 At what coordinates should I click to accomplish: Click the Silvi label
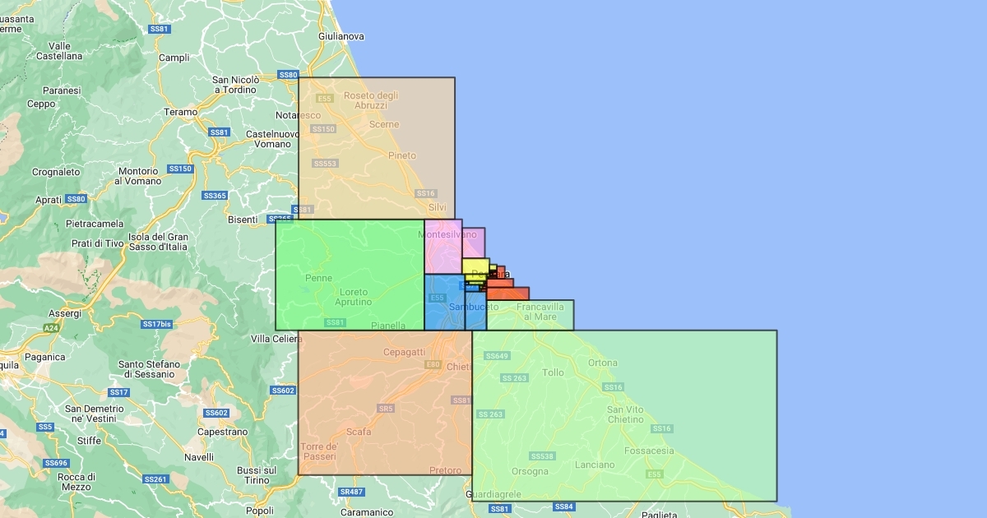[438, 207]
